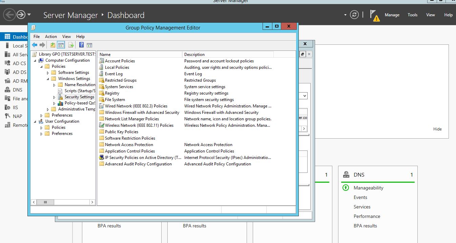Open Events in the DNS tile
The image size is (456, 243).
click(360, 197)
